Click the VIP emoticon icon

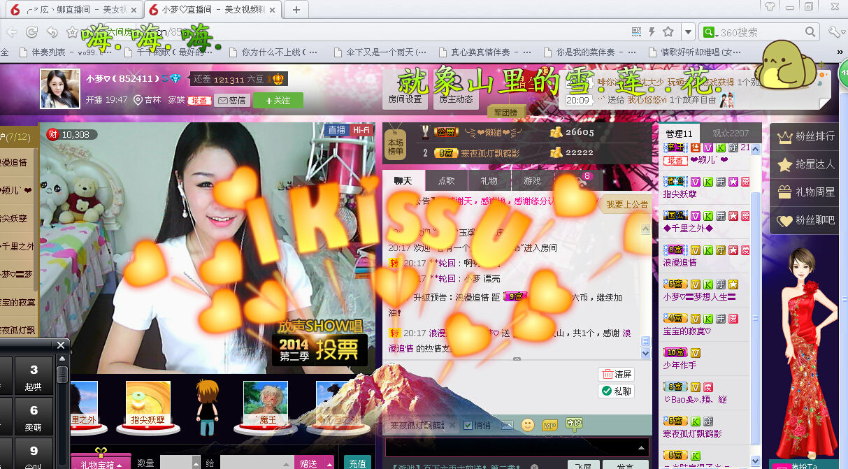549,425
